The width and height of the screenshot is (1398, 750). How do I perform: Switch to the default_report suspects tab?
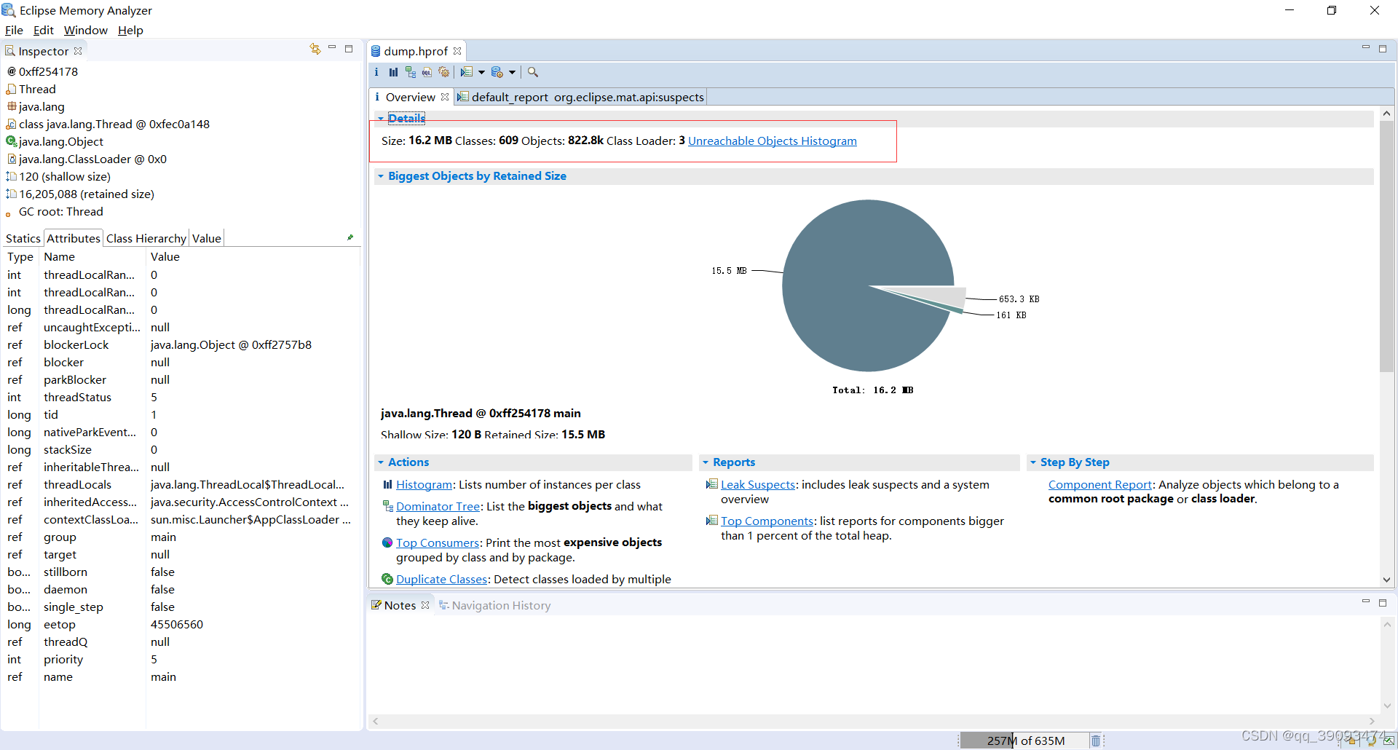coord(581,97)
